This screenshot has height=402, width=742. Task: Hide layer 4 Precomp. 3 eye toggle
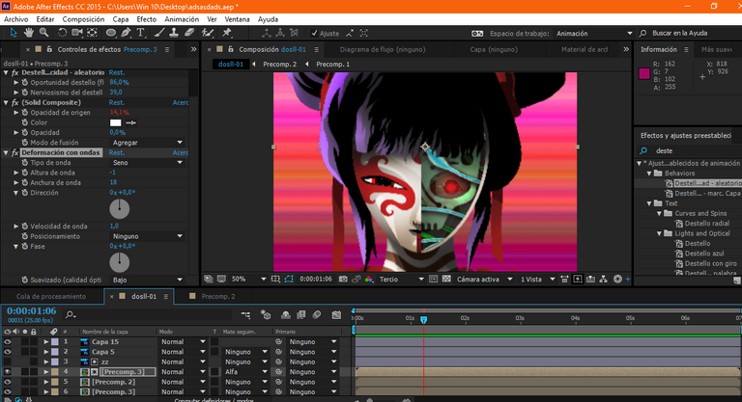click(7, 372)
